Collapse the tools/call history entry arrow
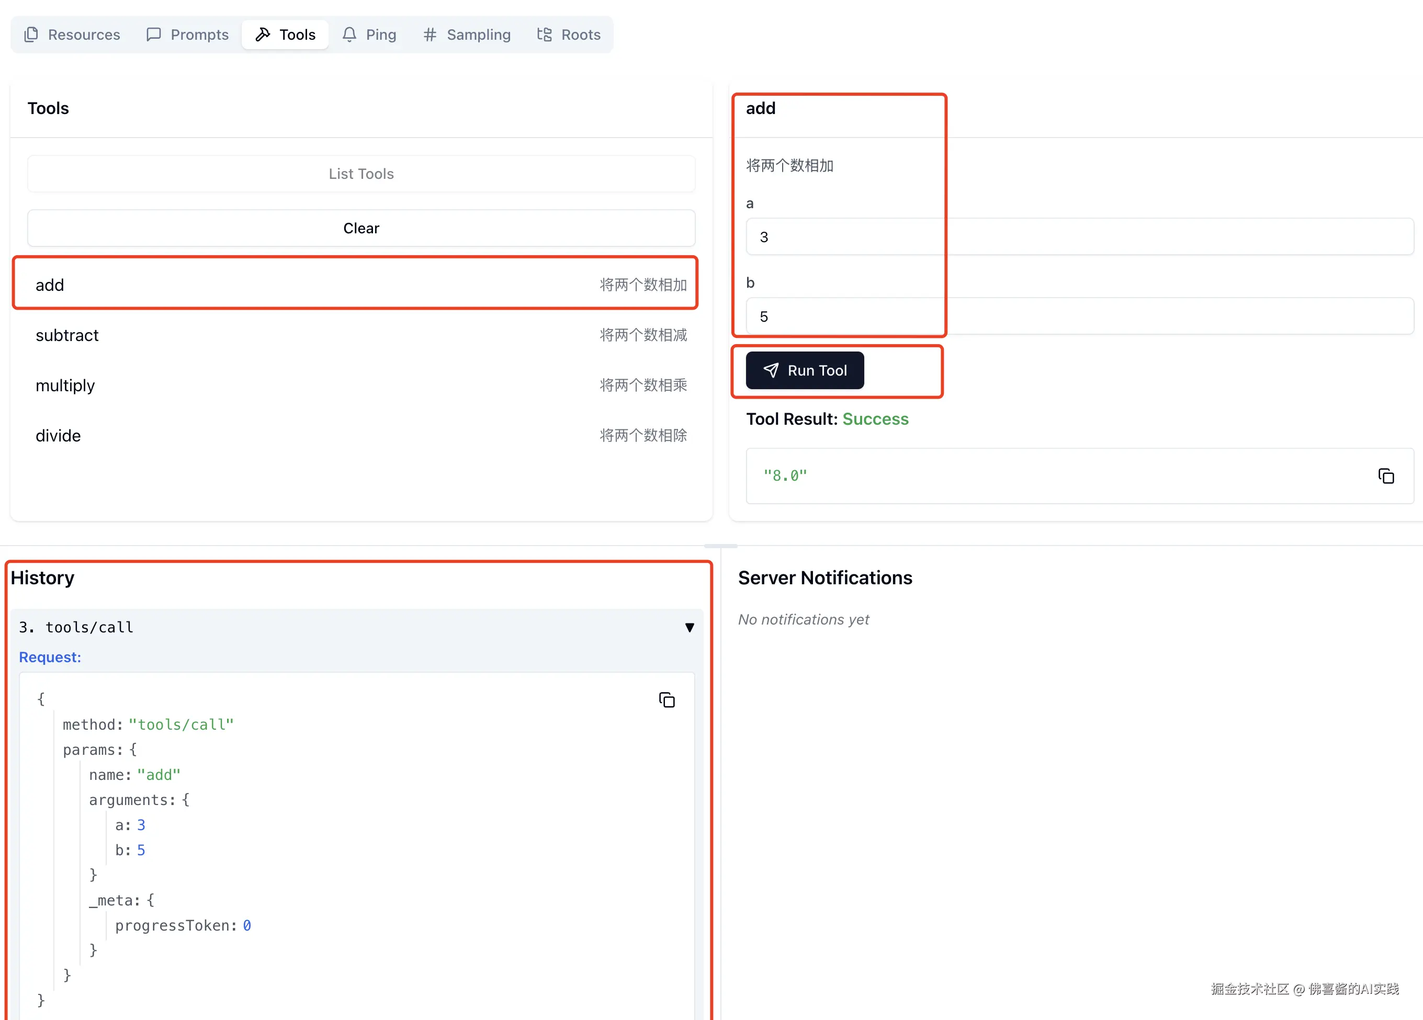 click(690, 627)
